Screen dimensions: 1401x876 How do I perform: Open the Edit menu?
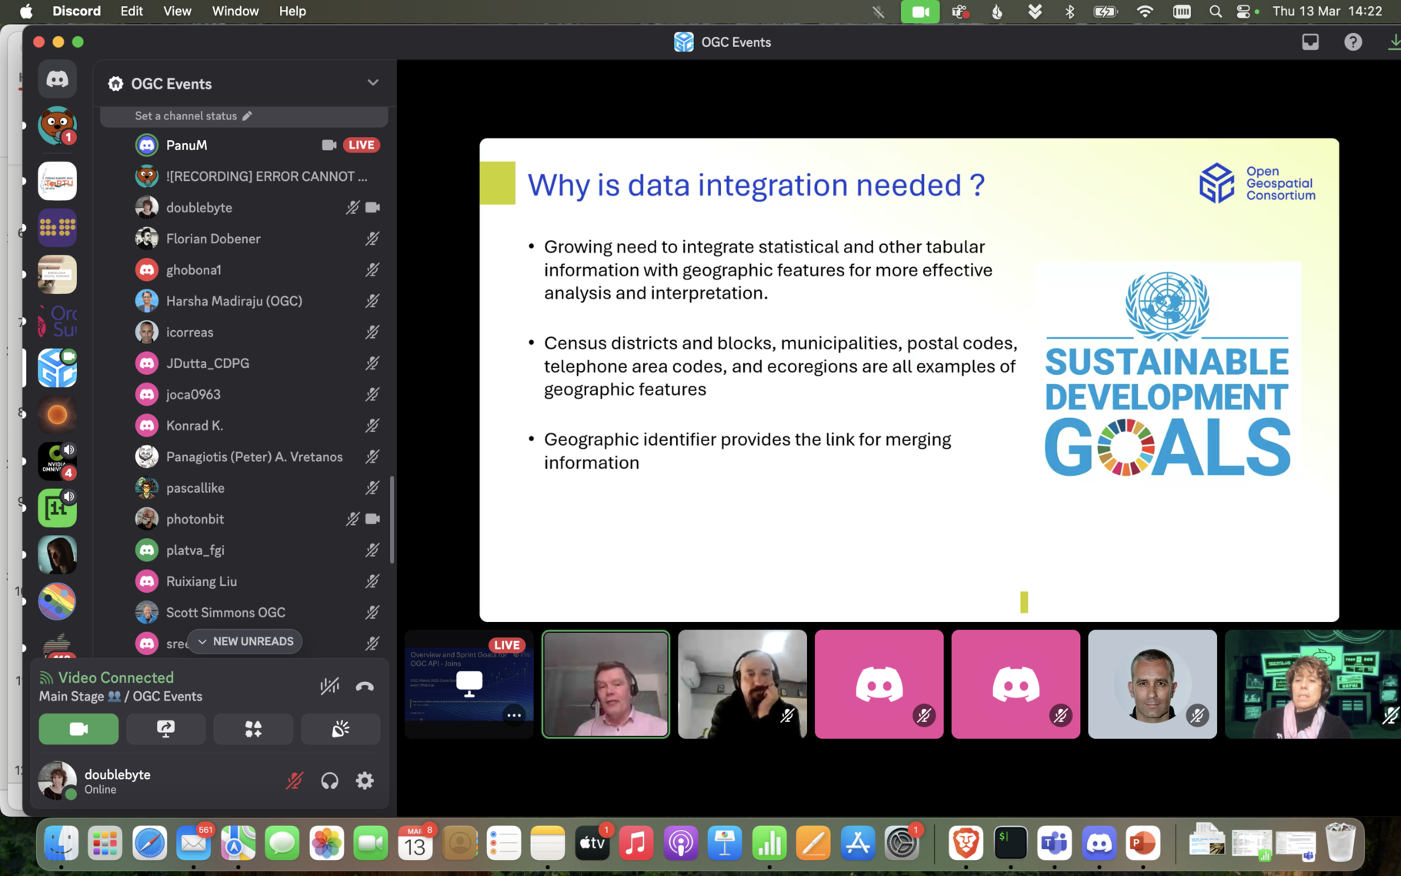tap(132, 12)
